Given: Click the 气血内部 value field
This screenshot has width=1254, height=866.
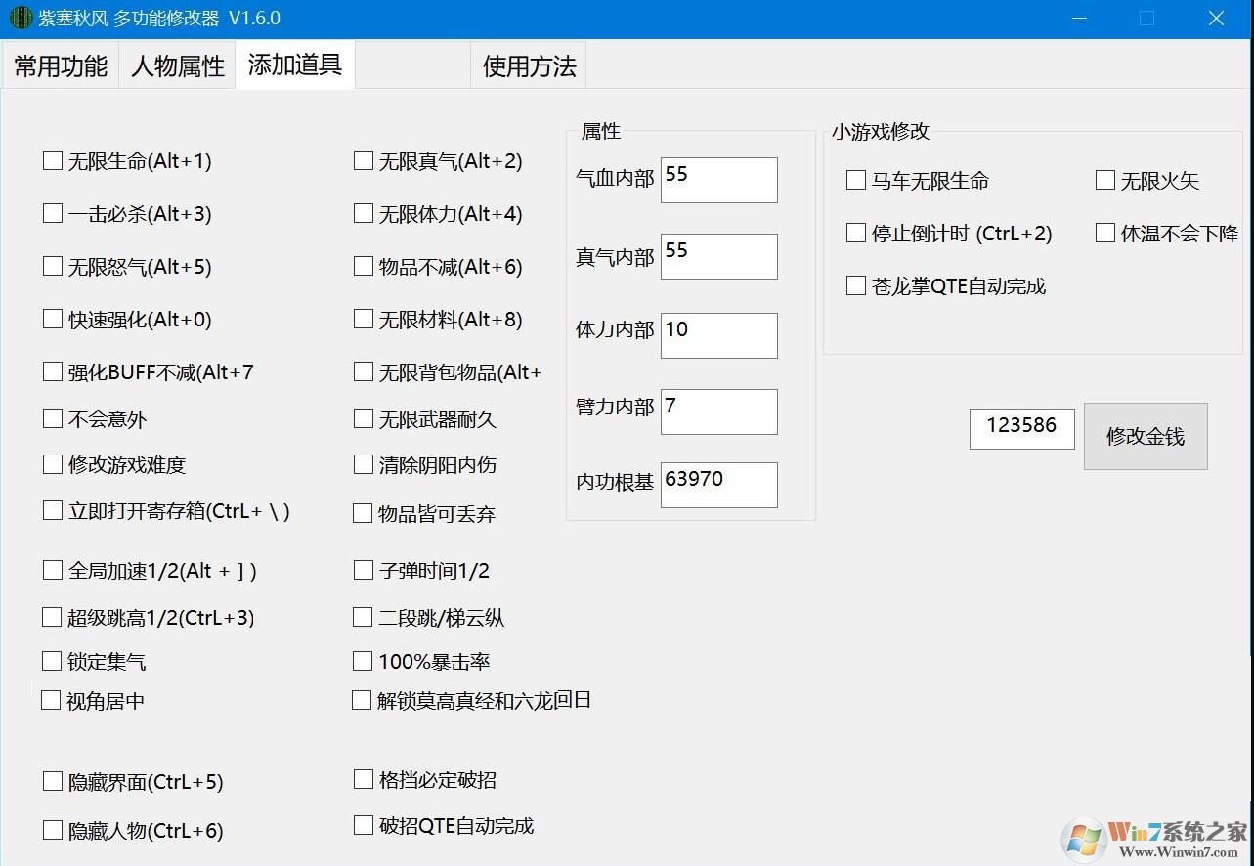Looking at the screenshot, I should click(718, 180).
